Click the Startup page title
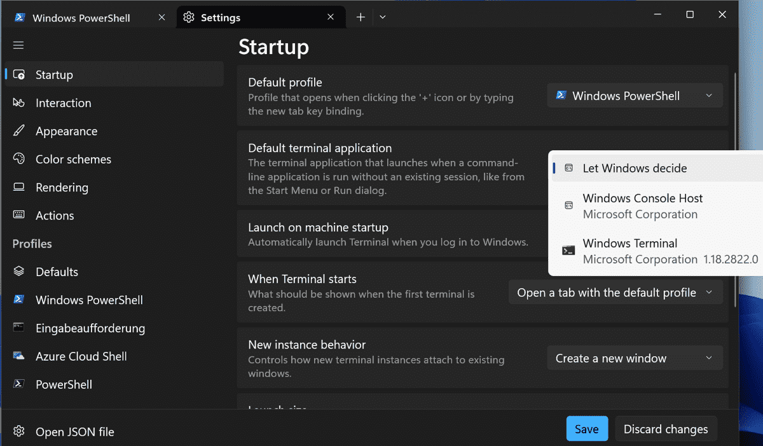Screen dimensions: 763x446 pyautogui.click(x=273, y=46)
